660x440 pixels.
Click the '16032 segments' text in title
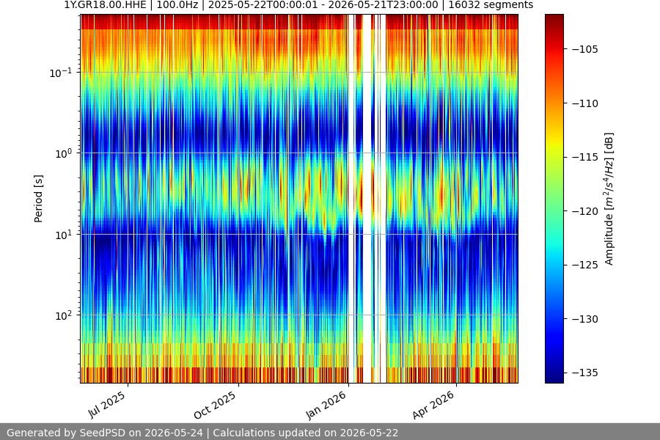pyautogui.click(x=491, y=5)
